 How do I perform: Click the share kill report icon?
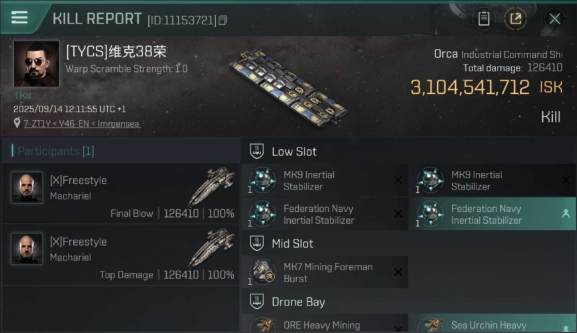tap(515, 19)
